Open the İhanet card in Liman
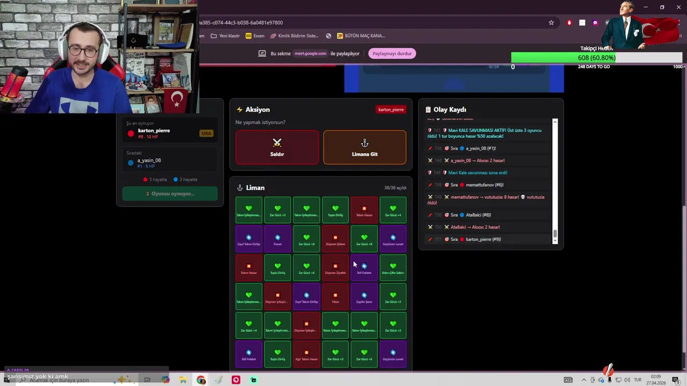This screenshot has height=386, width=687. [x=277, y=239]
